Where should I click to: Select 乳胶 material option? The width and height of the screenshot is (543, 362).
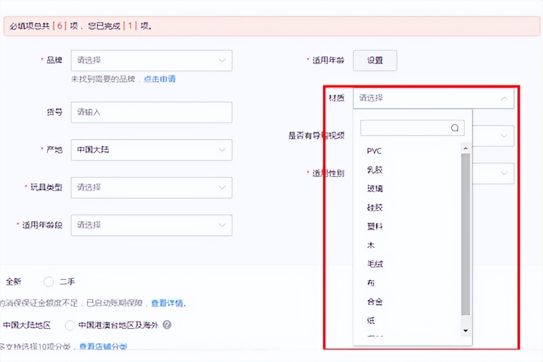[376, 170]
